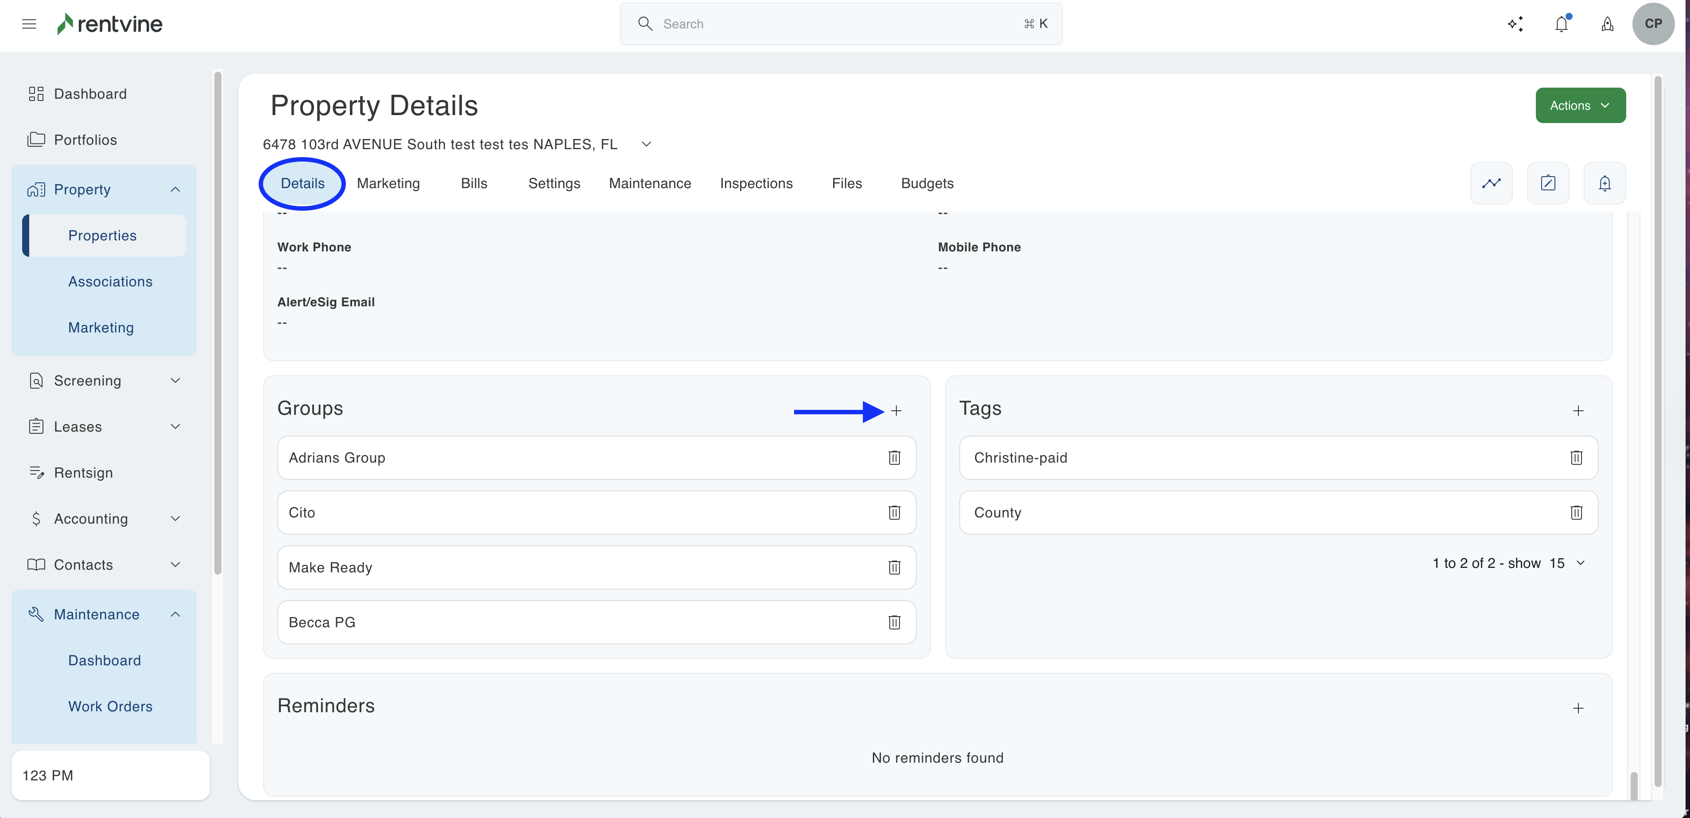The height and width of the screenshot is (818, 1690).
Task: Go to Work Orders link in sidebar
Action: pyautogui.click(x=110, y=706)
